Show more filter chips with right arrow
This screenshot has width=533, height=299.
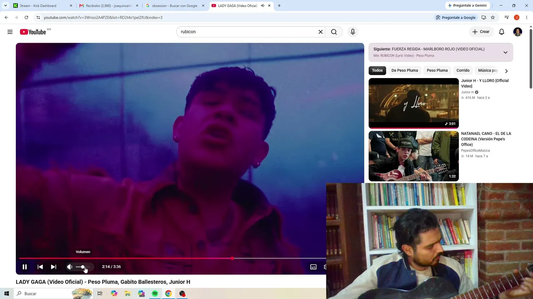[506, 71]
